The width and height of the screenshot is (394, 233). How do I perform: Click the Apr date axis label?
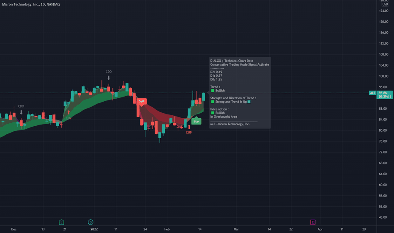(320, 229)
